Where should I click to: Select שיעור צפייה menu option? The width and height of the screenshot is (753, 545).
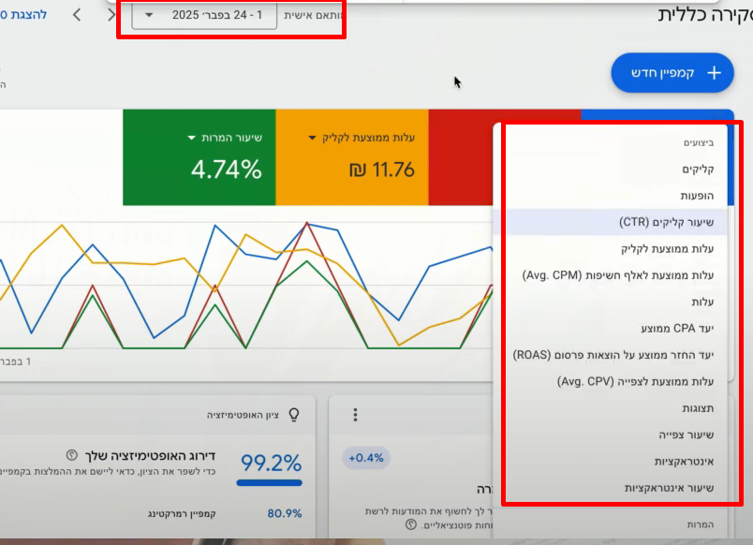coord(611,435)
